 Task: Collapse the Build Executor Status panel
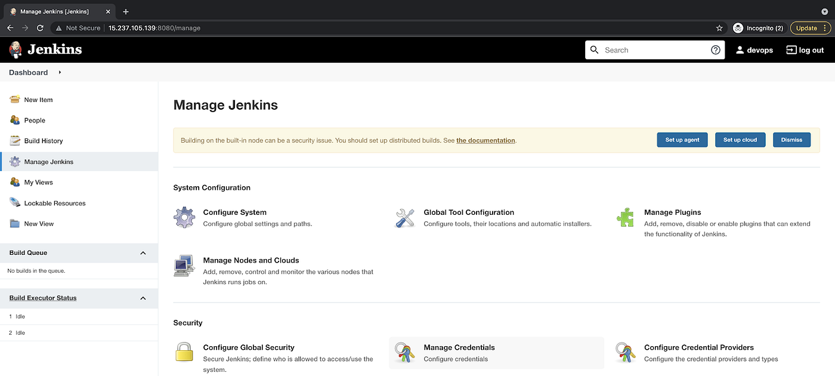click(143, 298)
